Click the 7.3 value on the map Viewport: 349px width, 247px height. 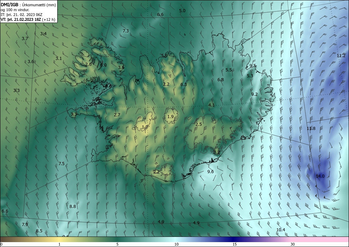pos(126,31)
